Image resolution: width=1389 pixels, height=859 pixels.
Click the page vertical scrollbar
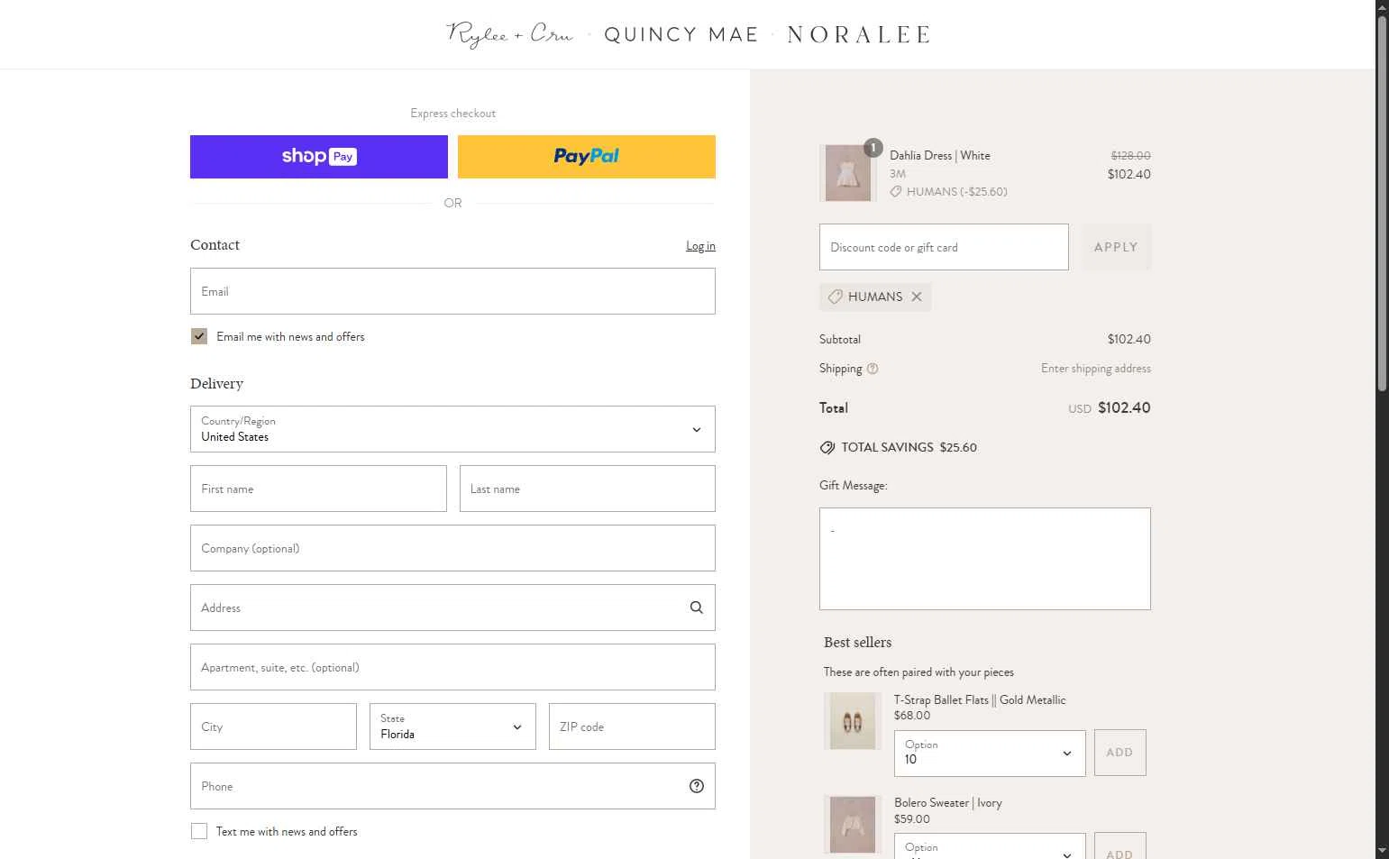click(x=1382, y=204)
